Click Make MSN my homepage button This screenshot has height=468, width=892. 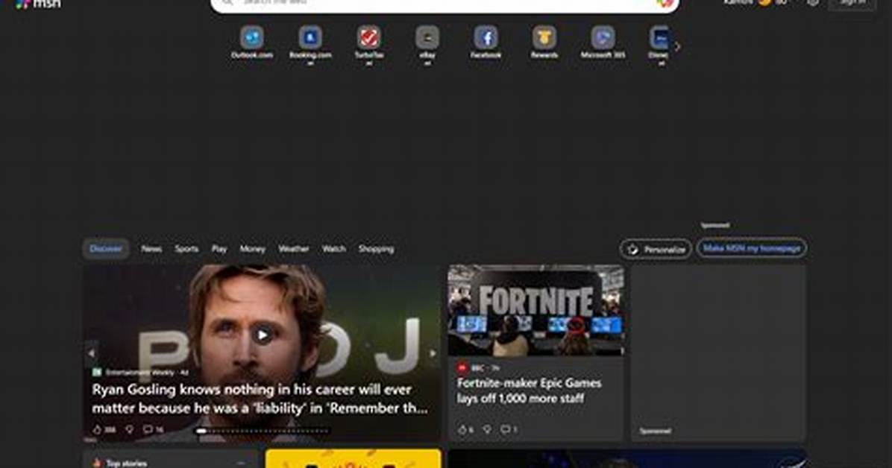752,248
